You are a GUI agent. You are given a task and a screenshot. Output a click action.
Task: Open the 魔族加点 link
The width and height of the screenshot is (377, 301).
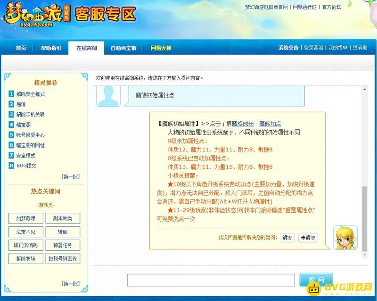coord(270,124)
